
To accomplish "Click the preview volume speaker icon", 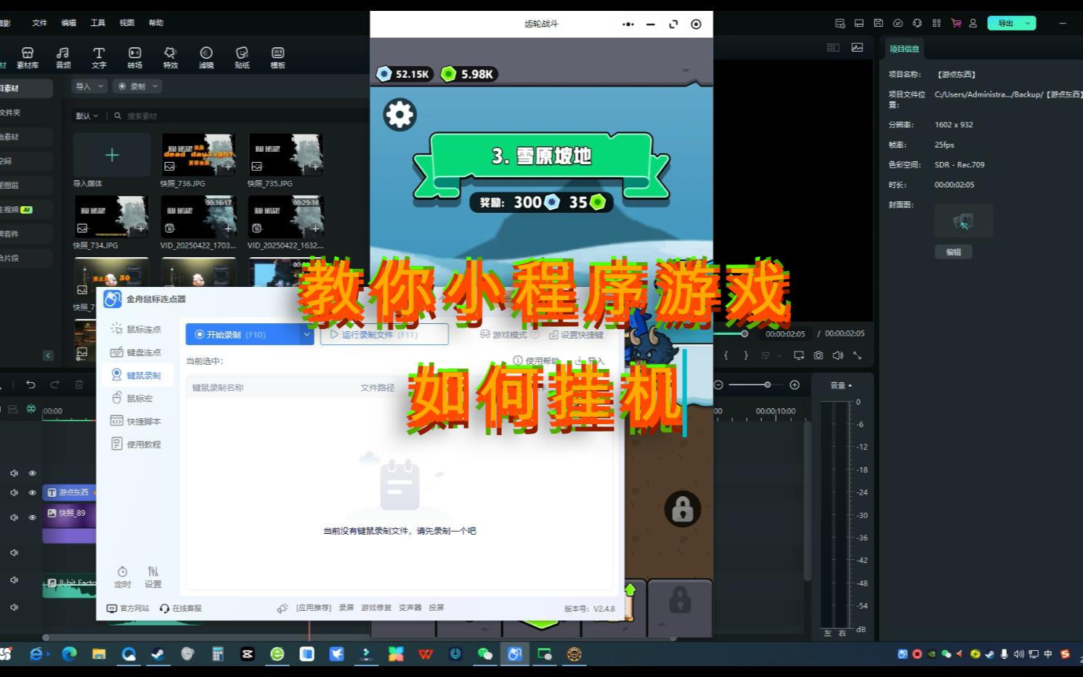I will [837, 355].
